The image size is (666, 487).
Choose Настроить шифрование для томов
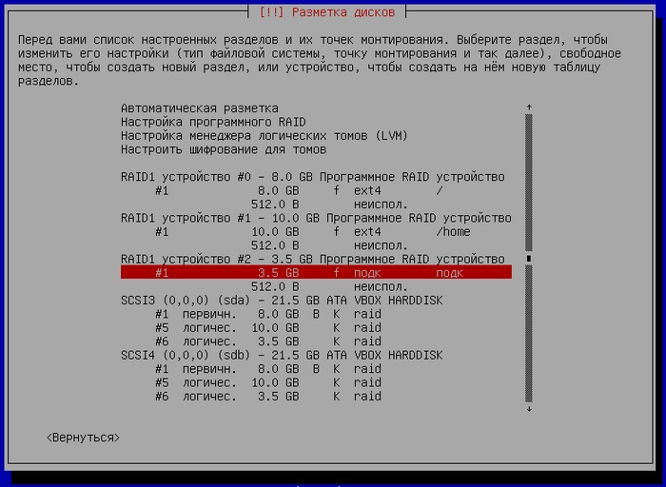224,149
